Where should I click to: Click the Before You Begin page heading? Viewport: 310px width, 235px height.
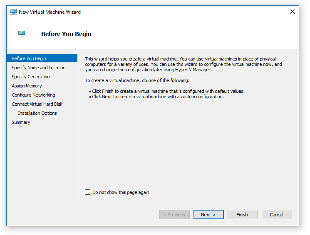tap(66, 34)
